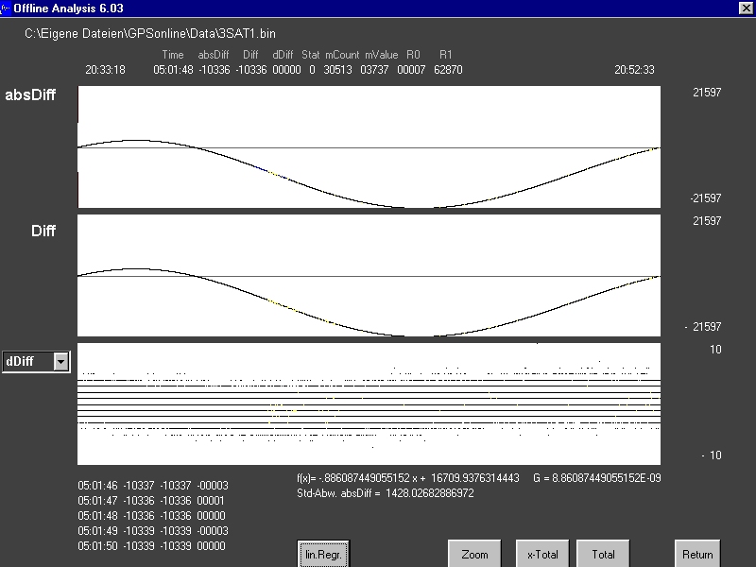Click the start time 20:33:18

click(105, 70)
